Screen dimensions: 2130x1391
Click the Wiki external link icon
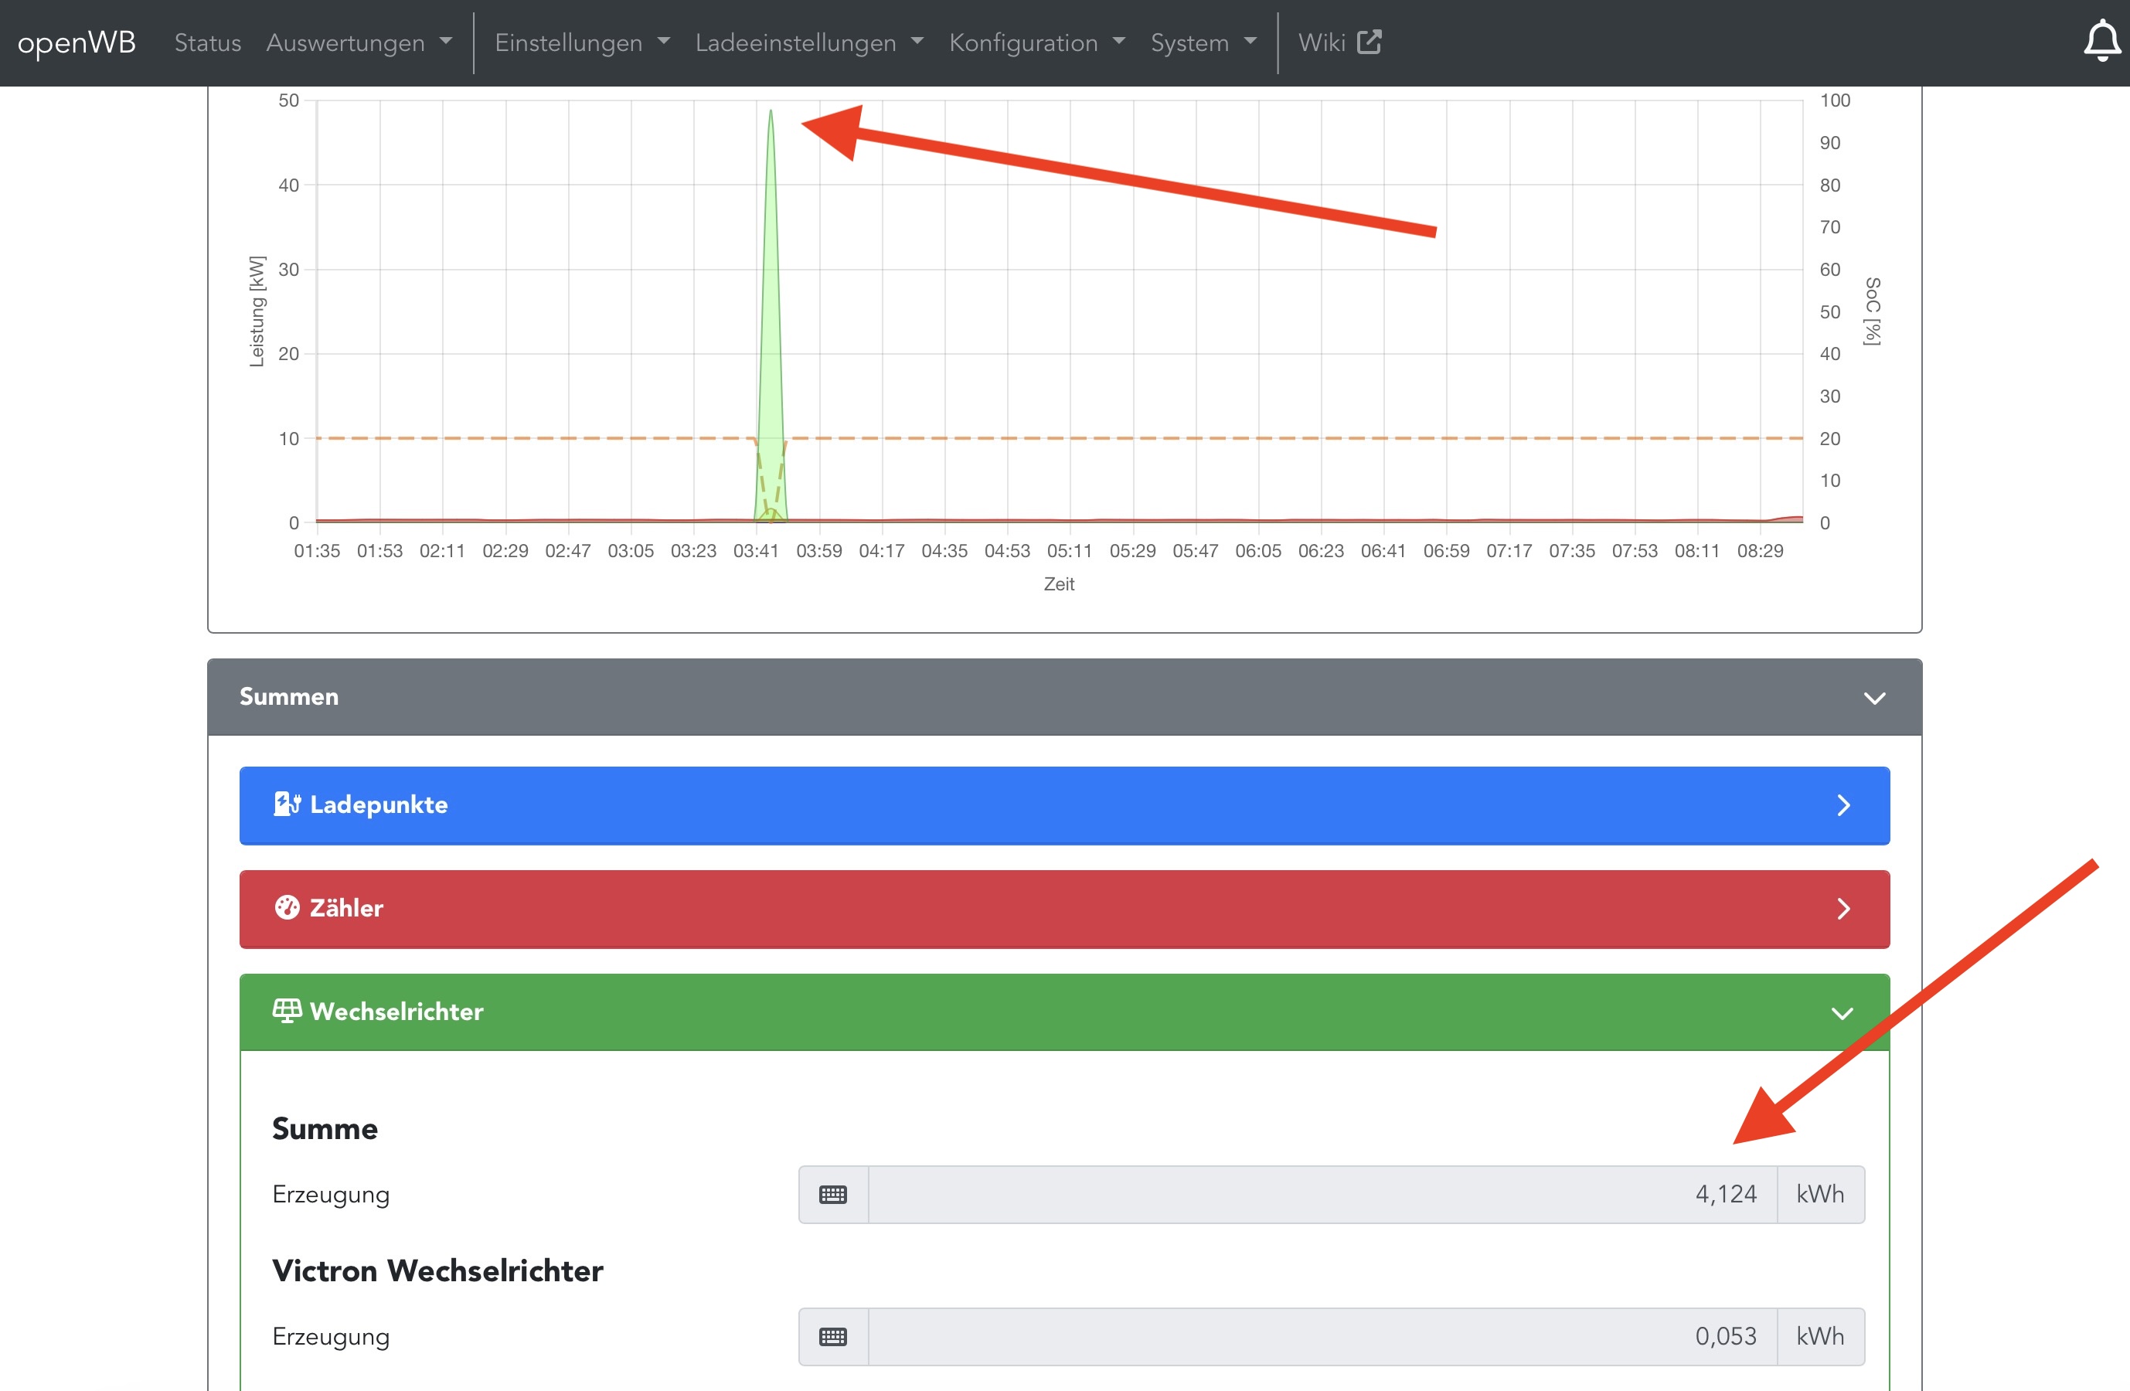click(1369, 42)
